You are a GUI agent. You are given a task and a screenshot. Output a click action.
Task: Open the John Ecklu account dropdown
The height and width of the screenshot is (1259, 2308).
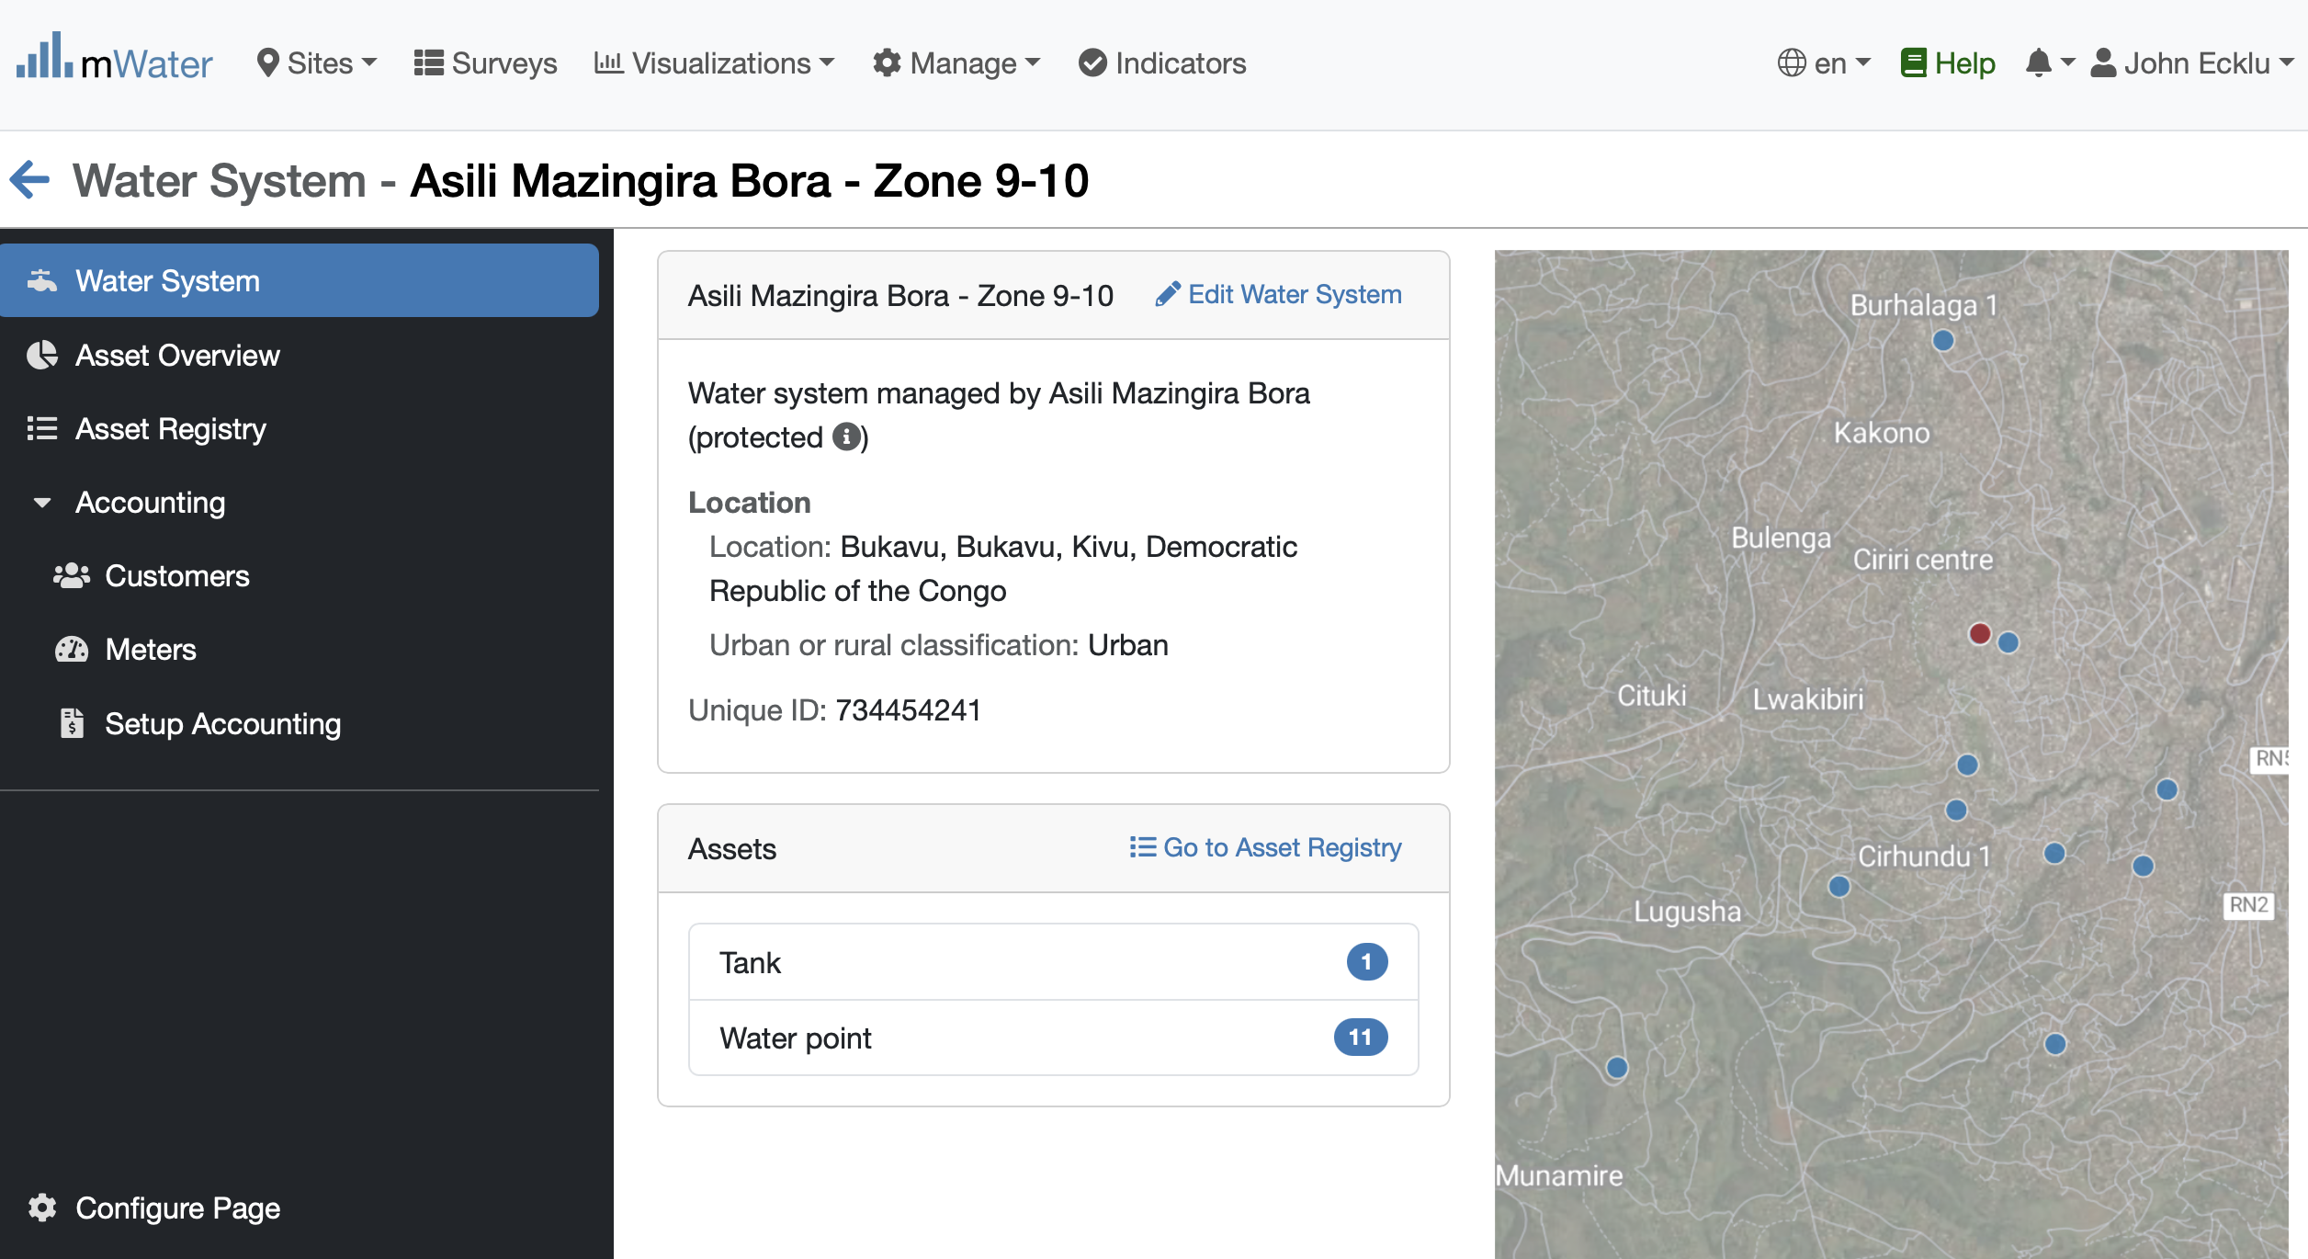click(2192, 63)
